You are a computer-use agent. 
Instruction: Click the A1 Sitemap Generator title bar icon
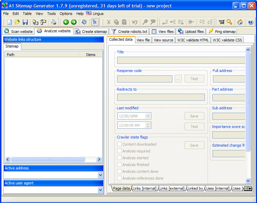[5, 6]
